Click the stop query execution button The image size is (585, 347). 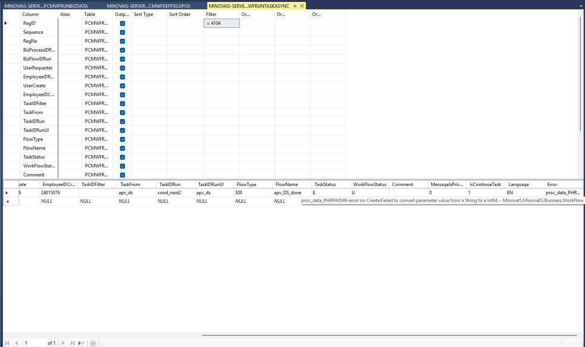pyautogui.click(x=93, y=343)
